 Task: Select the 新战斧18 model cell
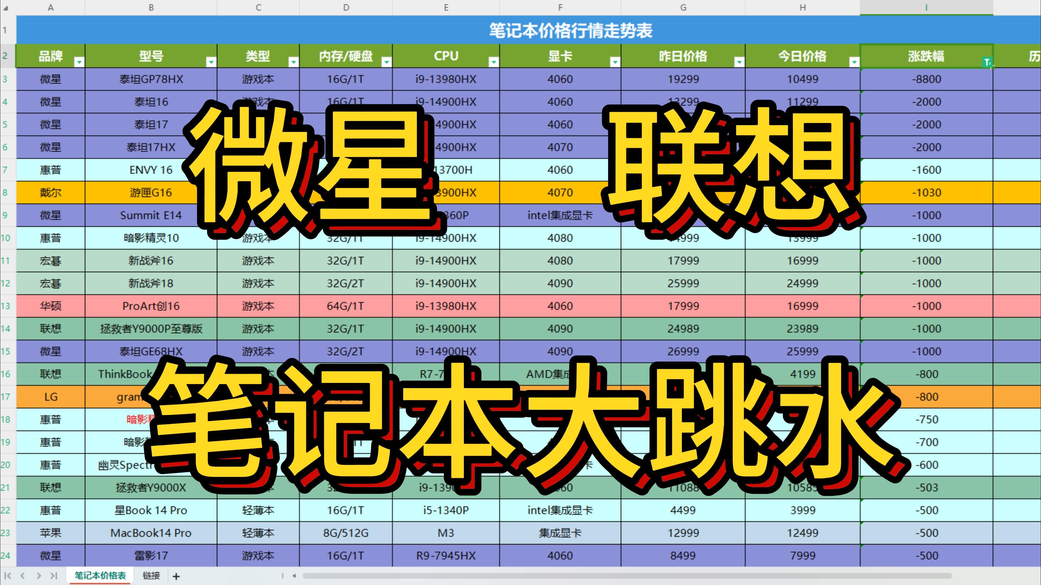(x=151, y=283)
